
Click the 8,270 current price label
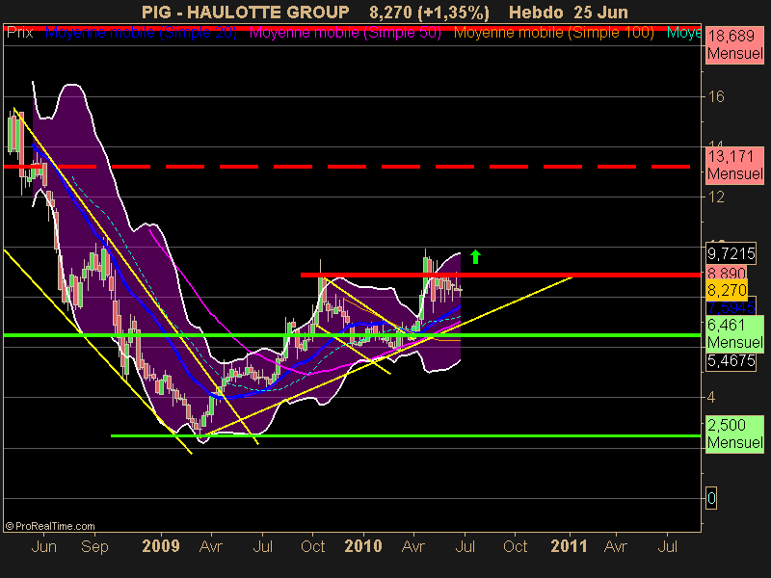[x=727, y=290]
